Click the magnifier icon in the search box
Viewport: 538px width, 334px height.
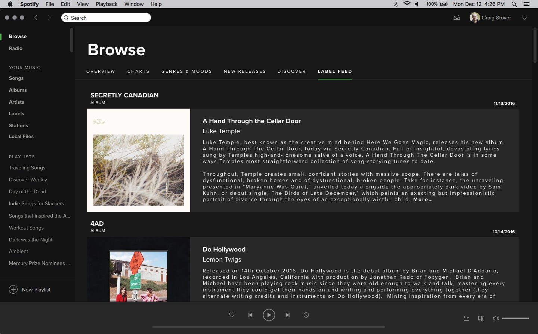click(x=66, y=18)
